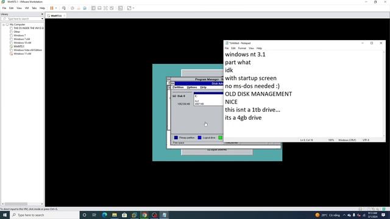Pause the VM with the orange pause button
The width and height of the screenshot is (390, 219).
(52, 8)
